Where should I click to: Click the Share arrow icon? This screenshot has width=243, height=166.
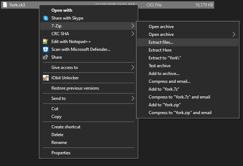point(45,57)
